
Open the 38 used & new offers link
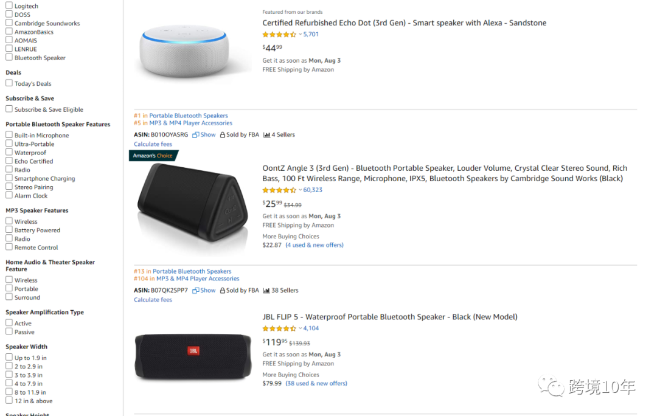pyautogui.click(x=316, y=384)
